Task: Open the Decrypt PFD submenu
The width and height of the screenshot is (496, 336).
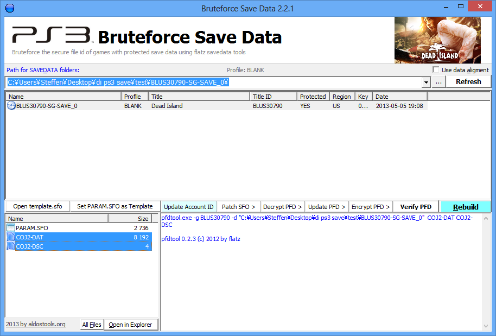Action: click(x=282, y=207)
